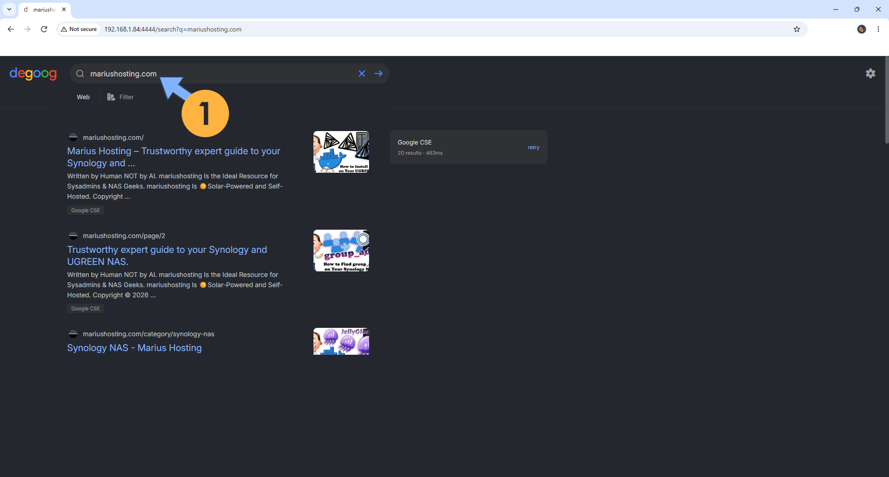Screen dimensions: 889x477
Task: Click '20 results · 463ms' text
Action: (420, 153)
